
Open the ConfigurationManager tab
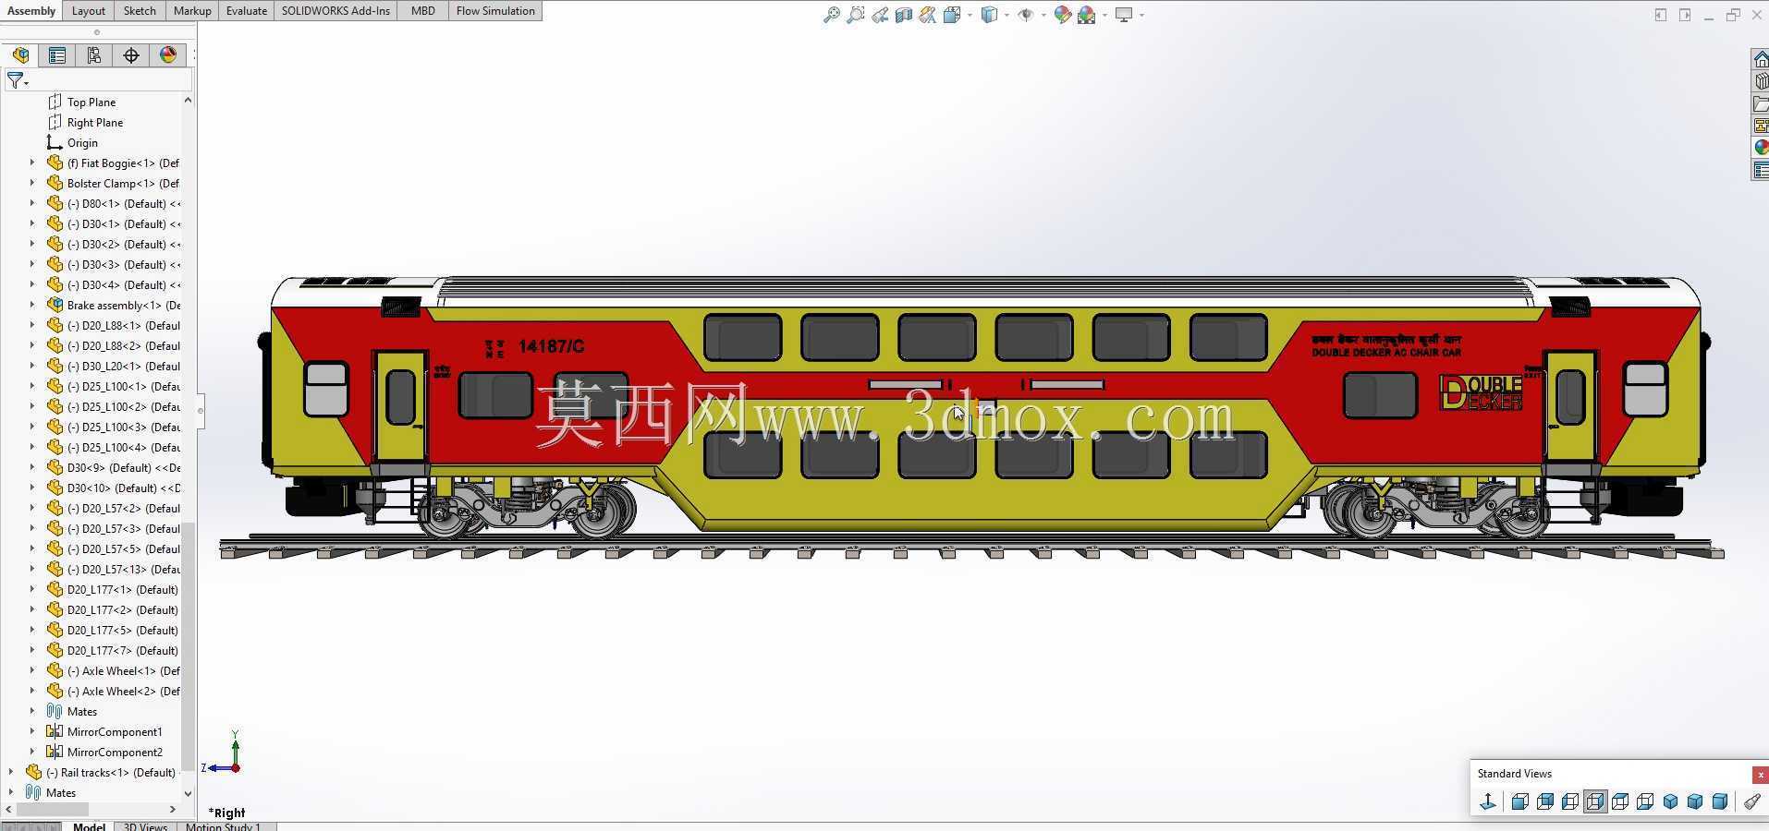click(x=94, y=55)
